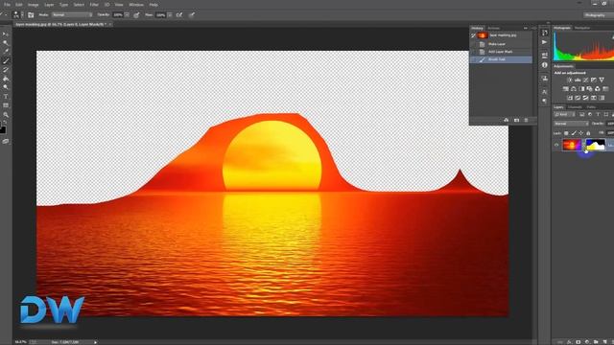Click the Color Balance adjustment icon
The image size is (614, 345).
coord(574,89)
